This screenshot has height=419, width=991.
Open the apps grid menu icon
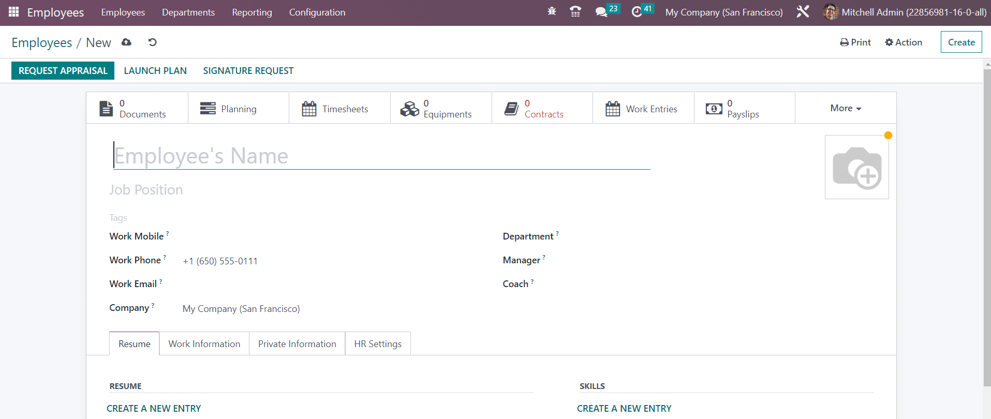point(13,12)
